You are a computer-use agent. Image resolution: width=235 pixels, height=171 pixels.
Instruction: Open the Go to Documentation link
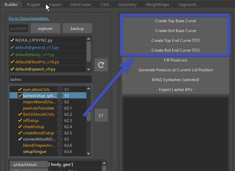click(x=29, y=19)
